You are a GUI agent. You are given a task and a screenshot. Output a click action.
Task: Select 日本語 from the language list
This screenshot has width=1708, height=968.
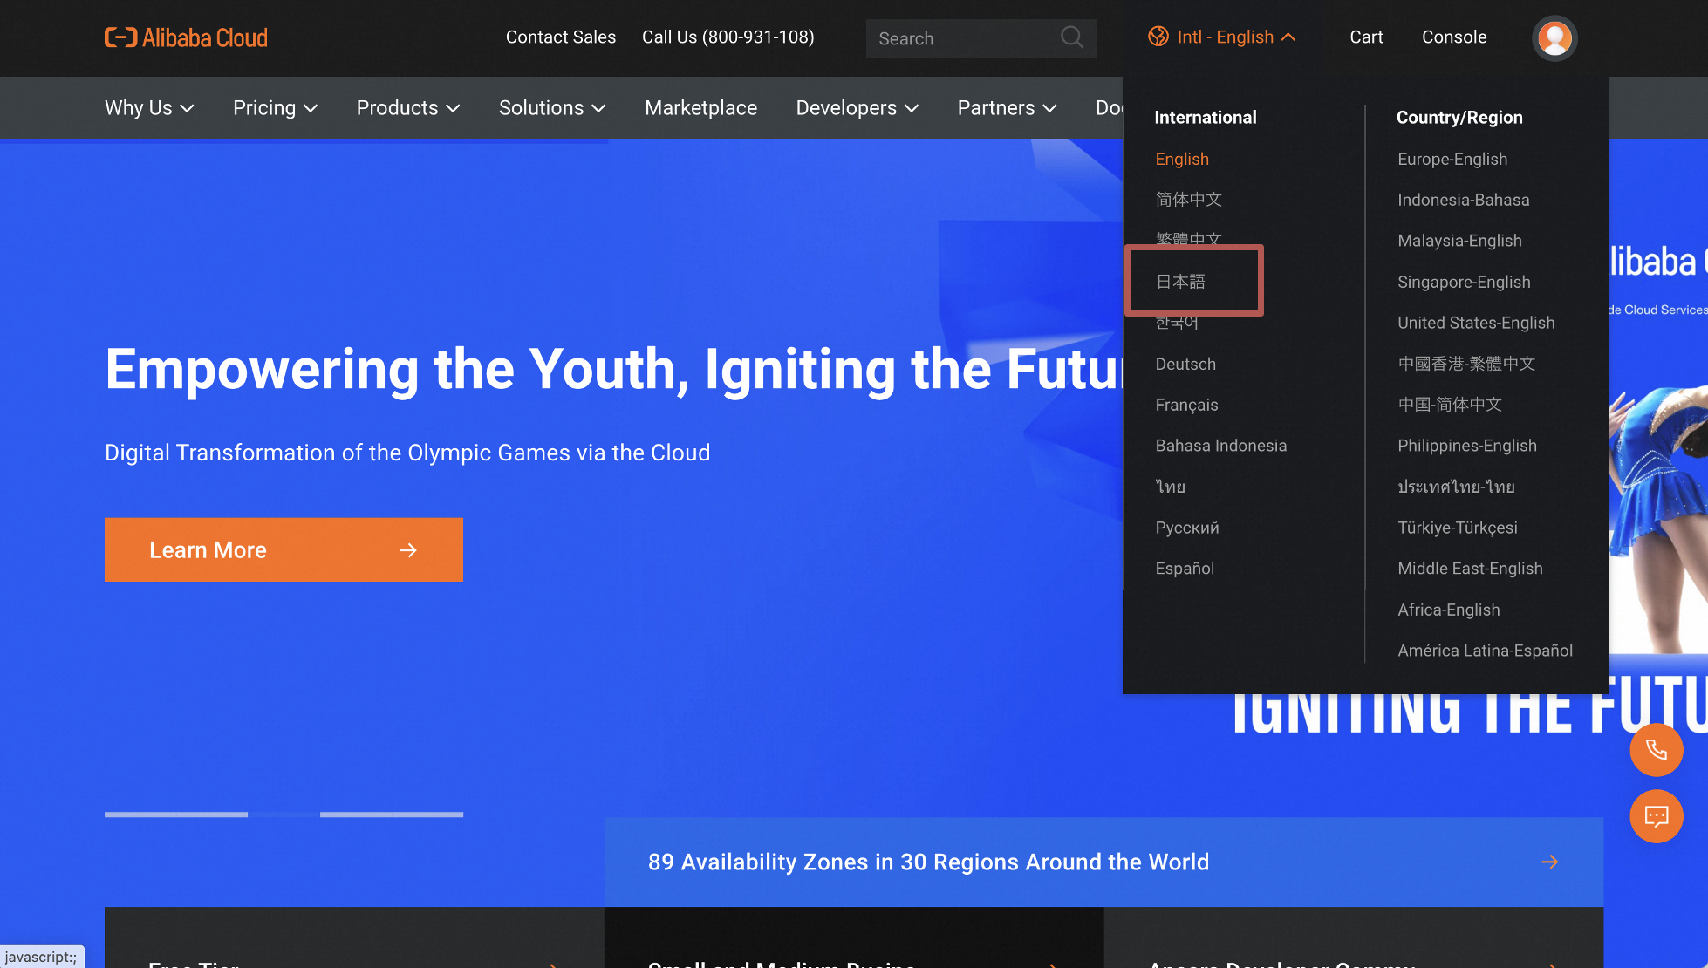[x=1180, y=282]
